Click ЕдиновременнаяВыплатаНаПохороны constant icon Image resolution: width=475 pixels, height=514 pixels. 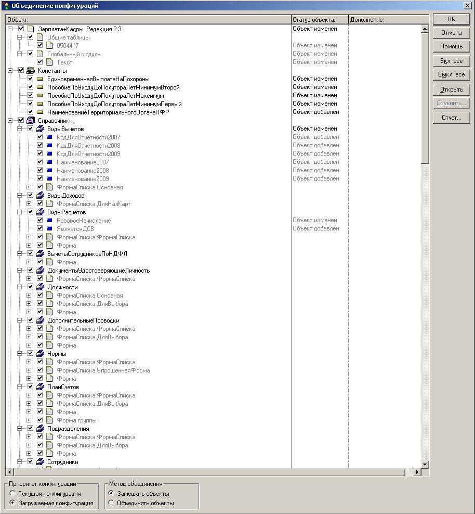tap(40, 79)
